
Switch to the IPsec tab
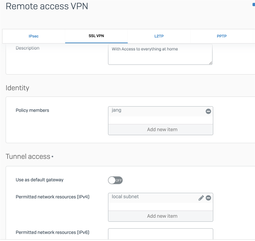(x=34, y=36)
